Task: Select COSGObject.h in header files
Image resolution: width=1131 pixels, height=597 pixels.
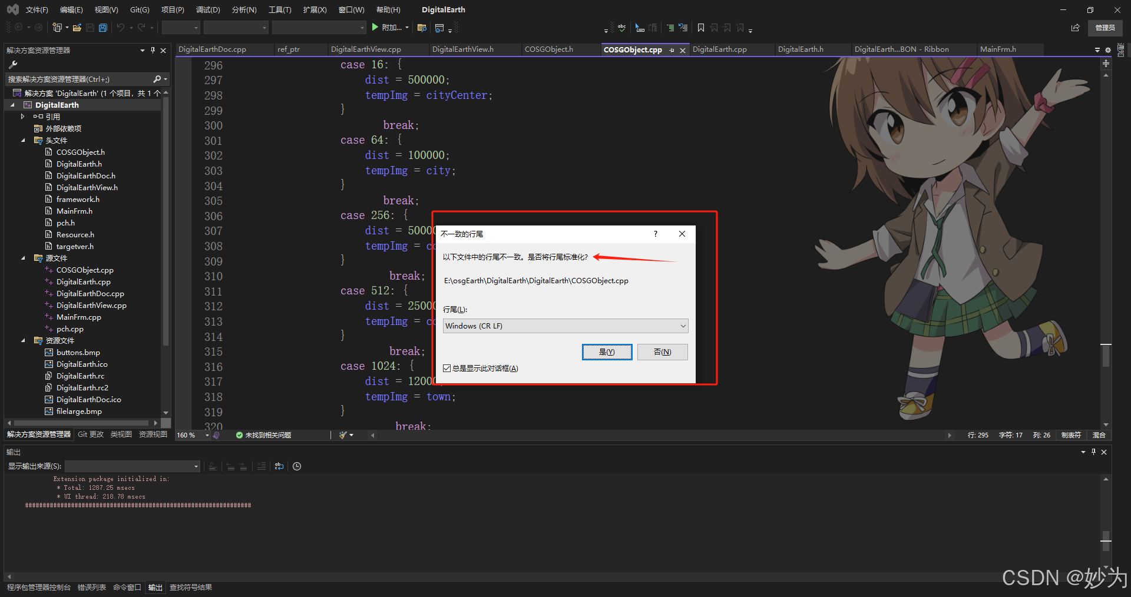Action: 81,152
